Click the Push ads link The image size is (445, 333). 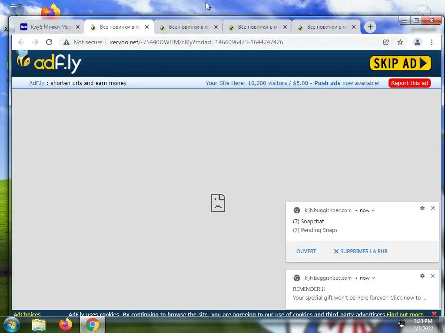pyautogui.click(x=327, y=83)
